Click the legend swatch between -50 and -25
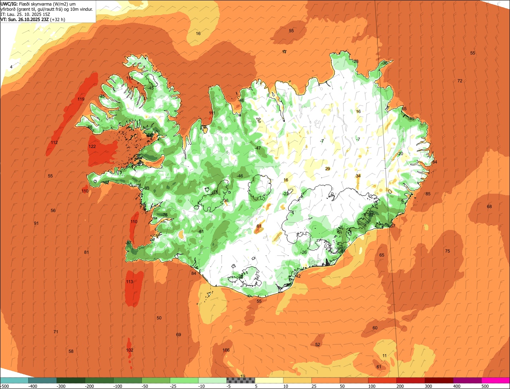The height and width of the screenshot is (389, 510). coord(156,380)
